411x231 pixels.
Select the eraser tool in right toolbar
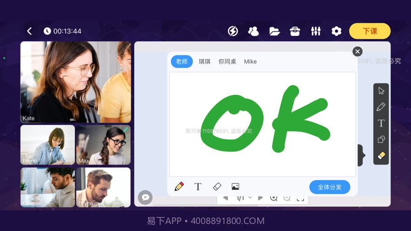(x=381, y=156)
